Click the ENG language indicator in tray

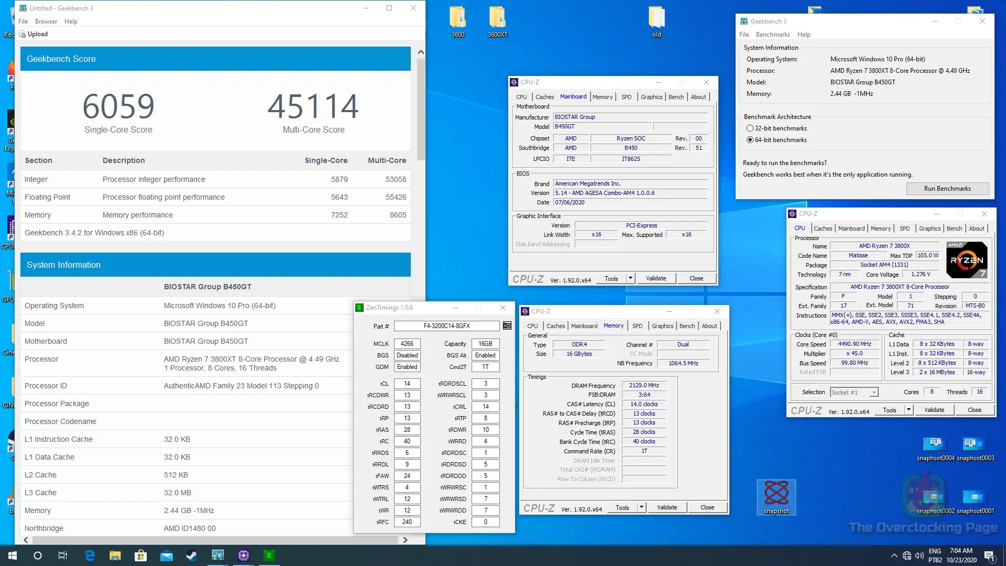tap(935, 551)
